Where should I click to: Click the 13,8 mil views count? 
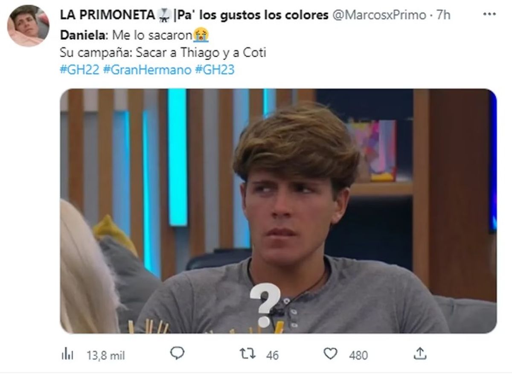[106, 354]
